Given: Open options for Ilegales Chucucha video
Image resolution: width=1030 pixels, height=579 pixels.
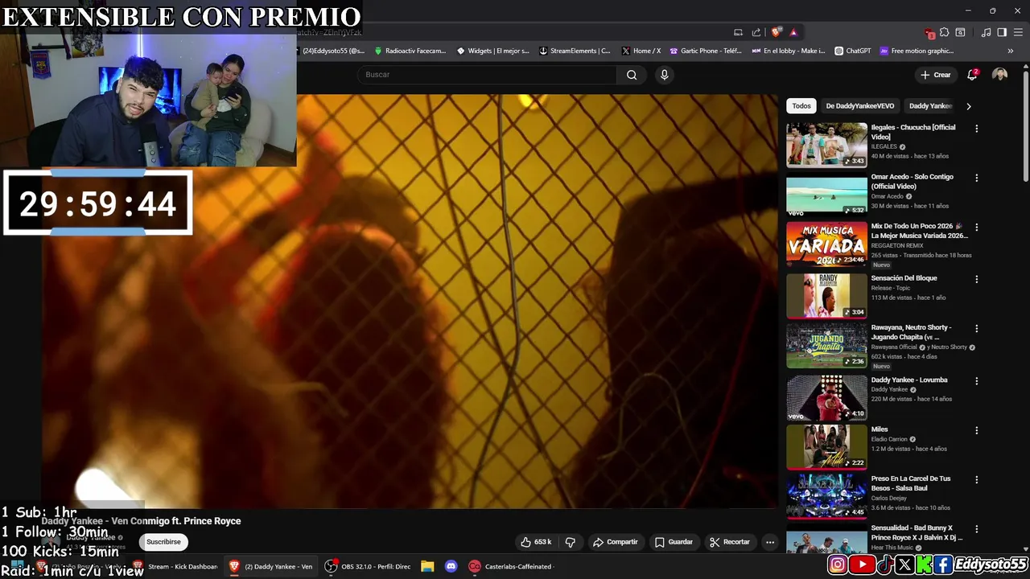Looking at the screenshot, I should (976, 128).
